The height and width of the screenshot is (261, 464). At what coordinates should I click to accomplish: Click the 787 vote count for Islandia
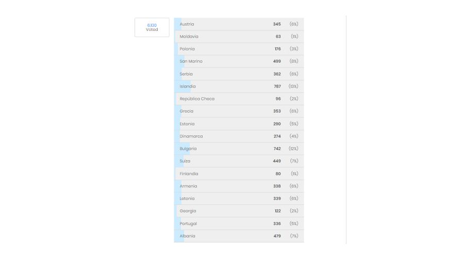click(277, 86)
